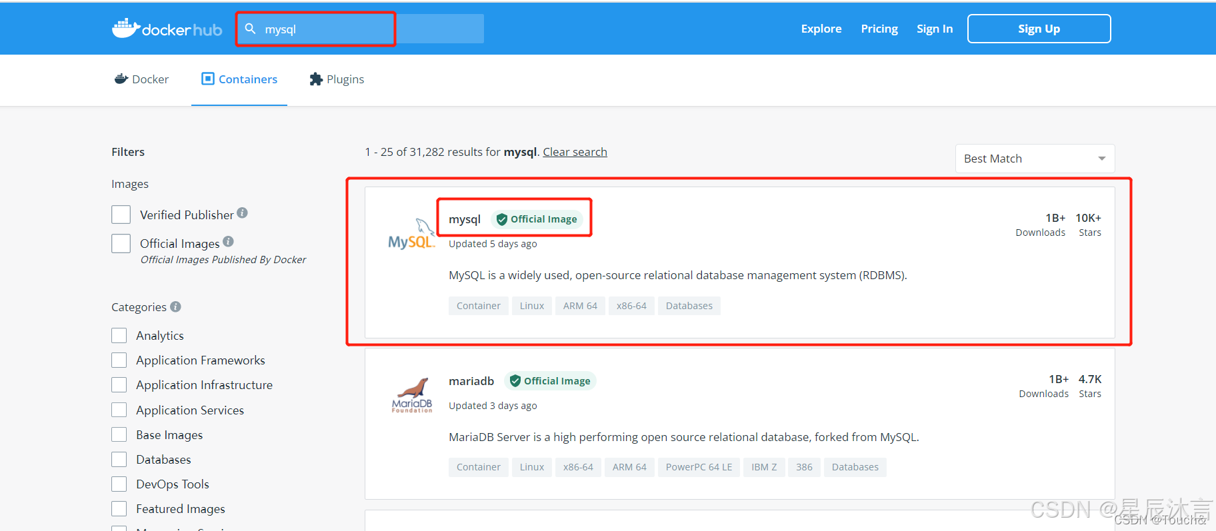Viewport: 1216px width, 531px height.
Task: Check the Databases category checkbox
Action: [x=119, y=459]
